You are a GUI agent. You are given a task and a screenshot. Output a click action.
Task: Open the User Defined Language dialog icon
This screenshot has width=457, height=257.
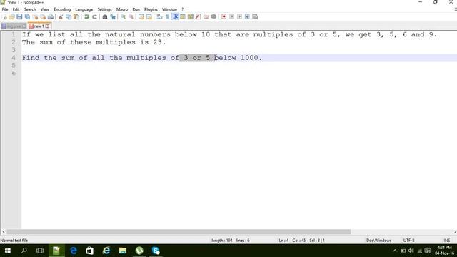tap(183, 16)
